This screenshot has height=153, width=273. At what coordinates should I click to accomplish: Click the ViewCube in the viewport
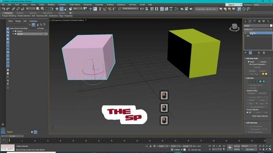point(234,27)
